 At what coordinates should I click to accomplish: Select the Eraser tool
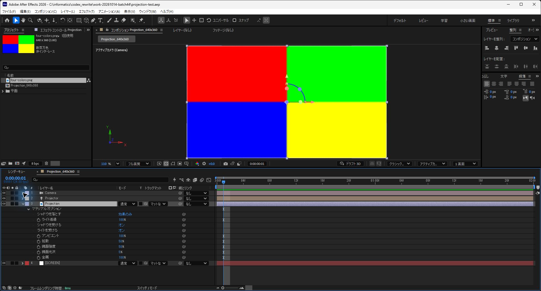pos(123,20)
